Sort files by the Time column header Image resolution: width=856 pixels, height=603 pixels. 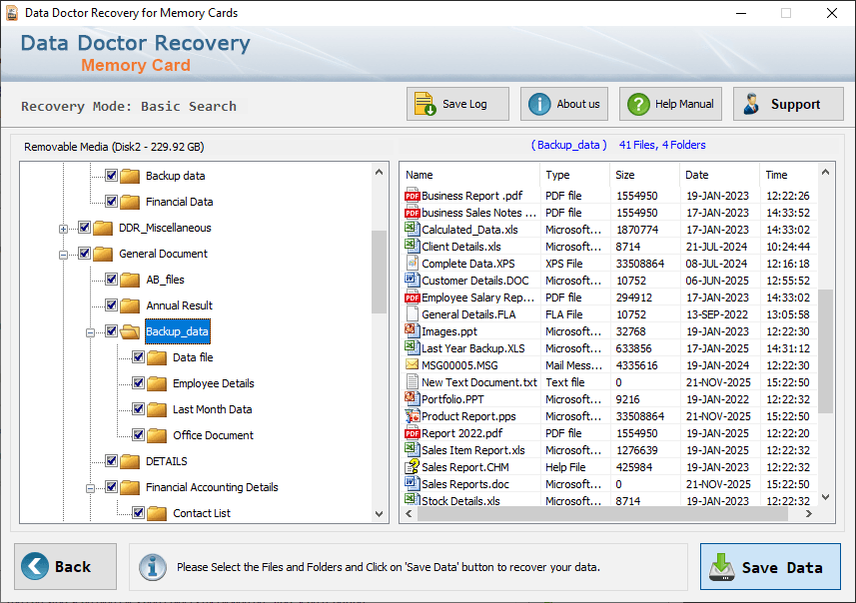[x=788, y=175]
